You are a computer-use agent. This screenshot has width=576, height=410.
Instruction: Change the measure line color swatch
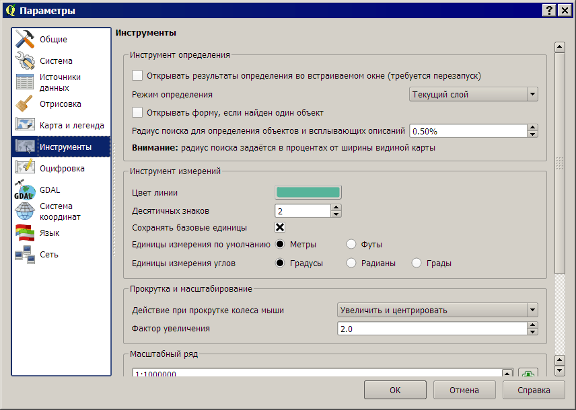pos(307,192)
